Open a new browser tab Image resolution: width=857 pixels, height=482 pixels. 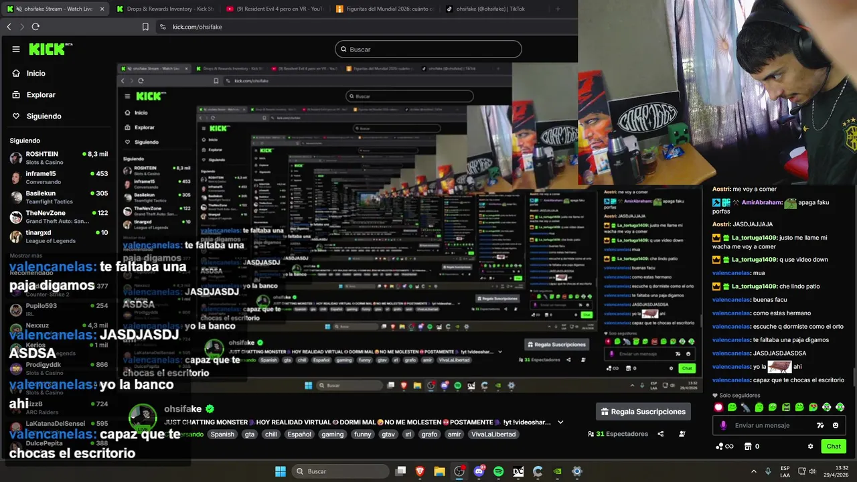(558, 9)
